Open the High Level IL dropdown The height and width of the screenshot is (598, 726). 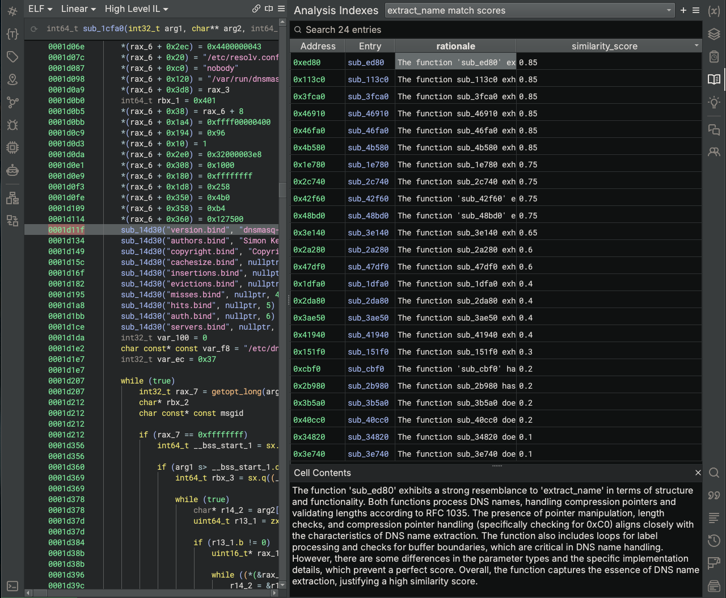[x=136, y=9]
